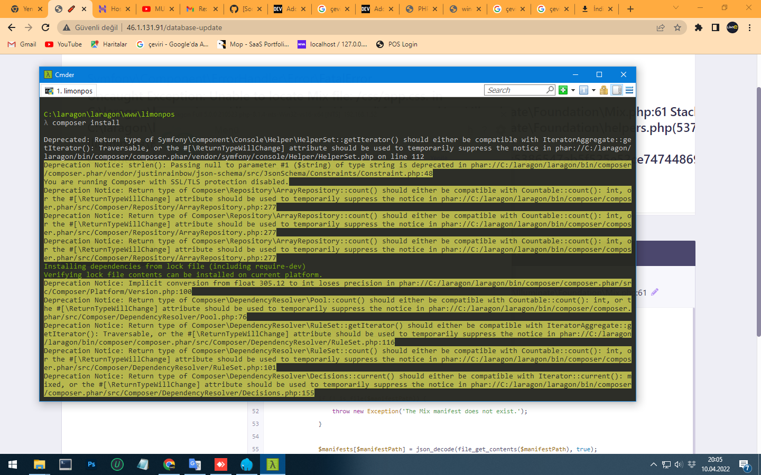Viewport: 761px width, 475px height.
Task: Bookmark the page using the star icon
Action: click(677, 27)
